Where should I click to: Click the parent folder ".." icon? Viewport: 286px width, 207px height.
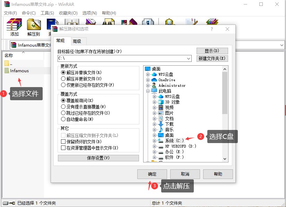(x=7, y=63)
